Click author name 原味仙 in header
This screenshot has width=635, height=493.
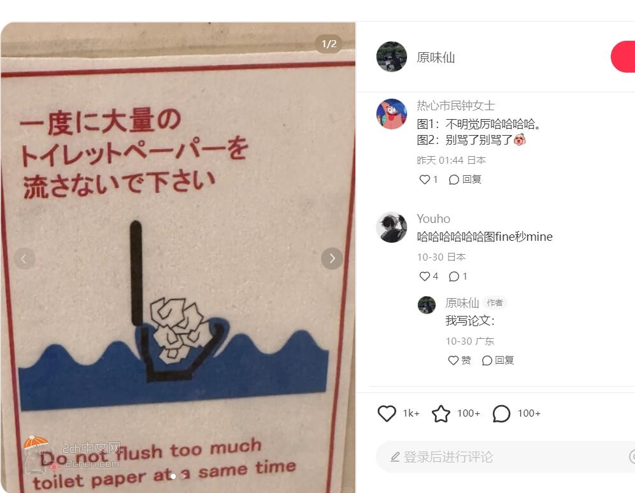(x=436, y=57)
